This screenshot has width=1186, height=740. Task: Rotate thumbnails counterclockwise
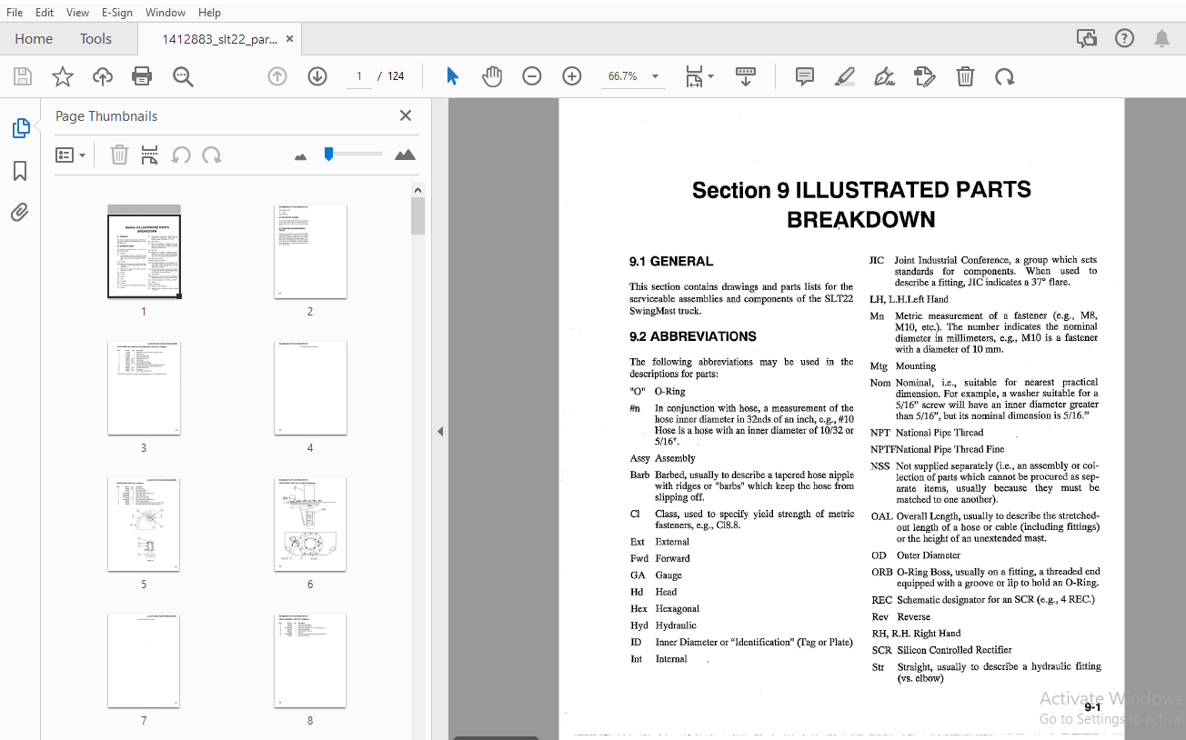click(x=181, y=155)
